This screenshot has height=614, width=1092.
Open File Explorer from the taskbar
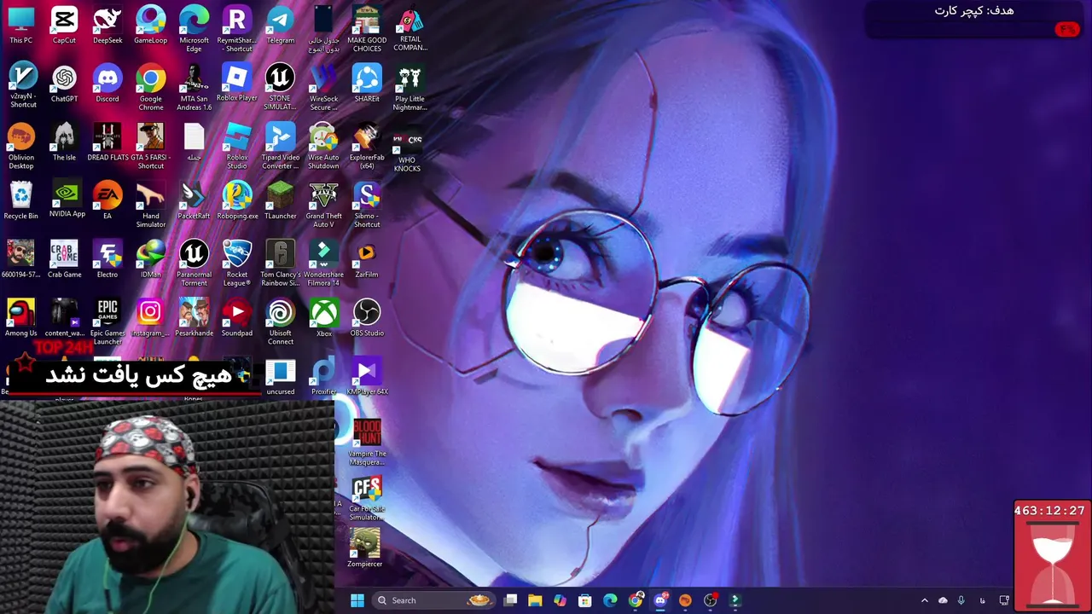click(x=535, y=600)
